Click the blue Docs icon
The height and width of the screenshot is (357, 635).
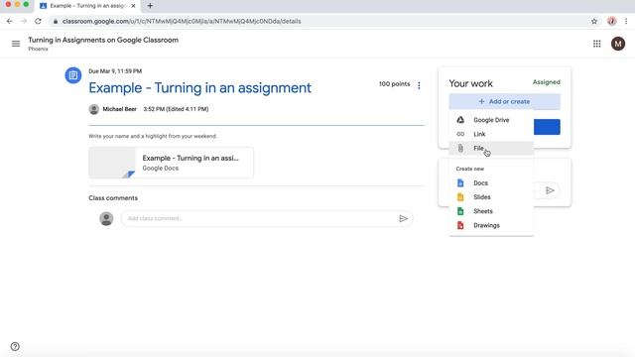[460, 182]
